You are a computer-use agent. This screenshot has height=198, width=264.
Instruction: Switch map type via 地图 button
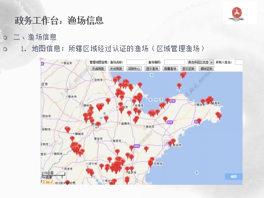[x=234, y=177]
